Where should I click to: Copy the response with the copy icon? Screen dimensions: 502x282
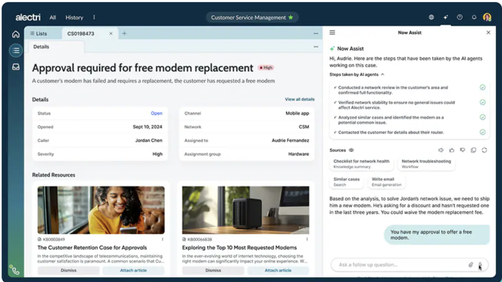pos(473,150)
